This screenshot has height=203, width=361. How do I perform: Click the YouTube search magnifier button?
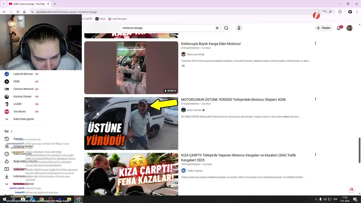pos(226,28)
